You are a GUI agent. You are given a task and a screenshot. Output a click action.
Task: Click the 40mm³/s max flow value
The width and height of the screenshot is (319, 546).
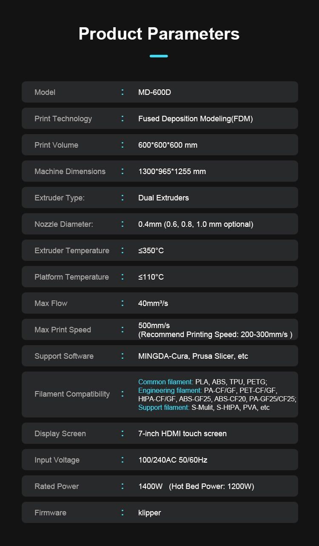153,303
